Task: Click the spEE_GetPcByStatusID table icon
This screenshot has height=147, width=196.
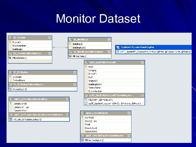Action: pyautogui.click(x=87, y=62)
